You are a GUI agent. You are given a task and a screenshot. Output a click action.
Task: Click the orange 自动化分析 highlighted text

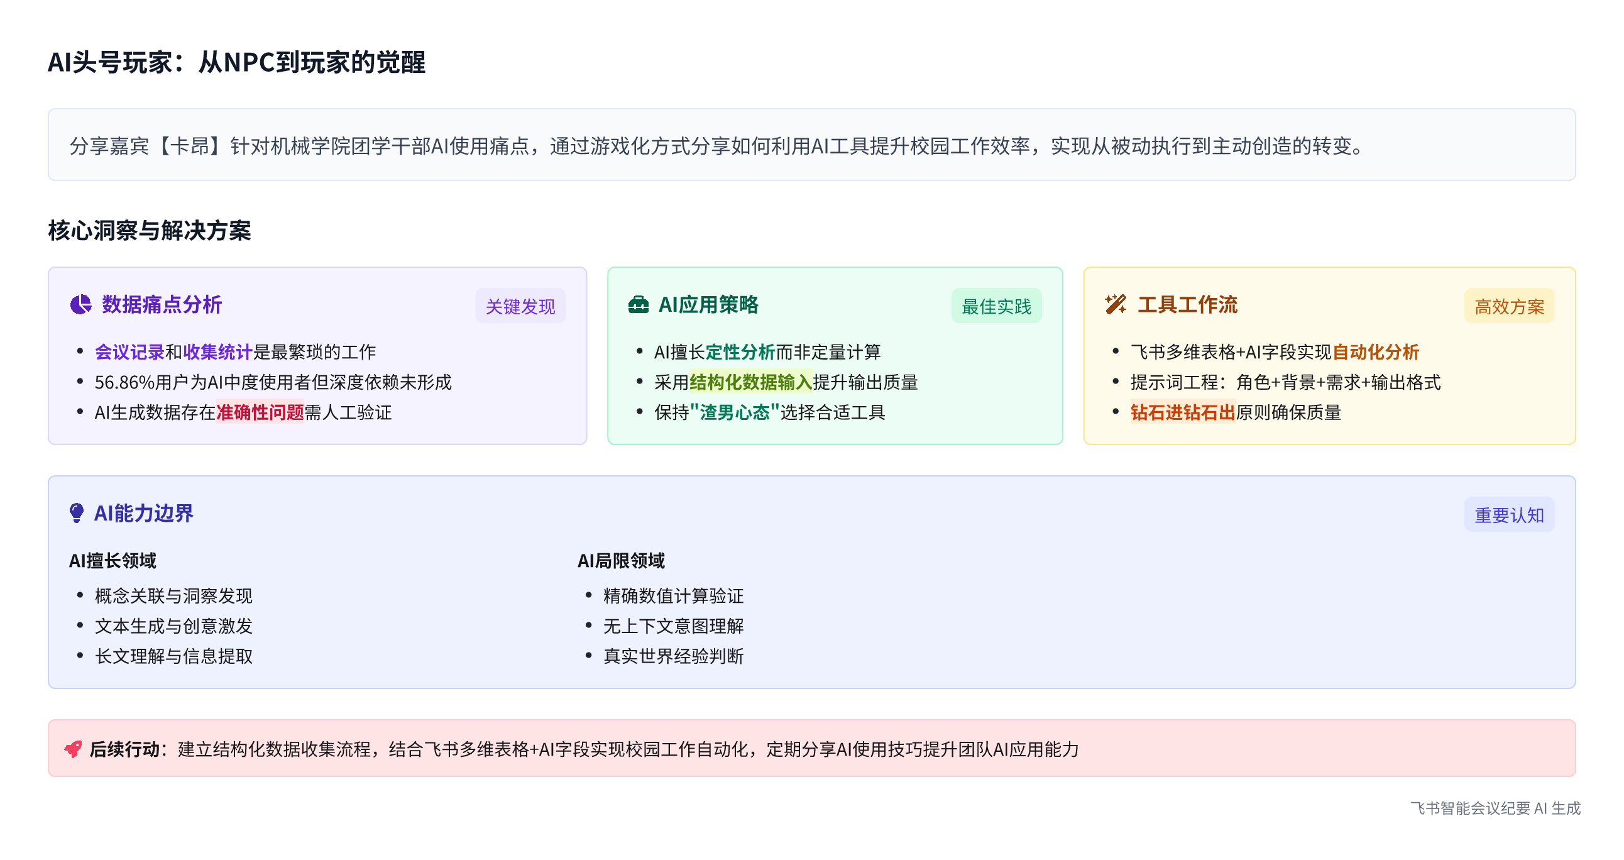[1375, 352]
